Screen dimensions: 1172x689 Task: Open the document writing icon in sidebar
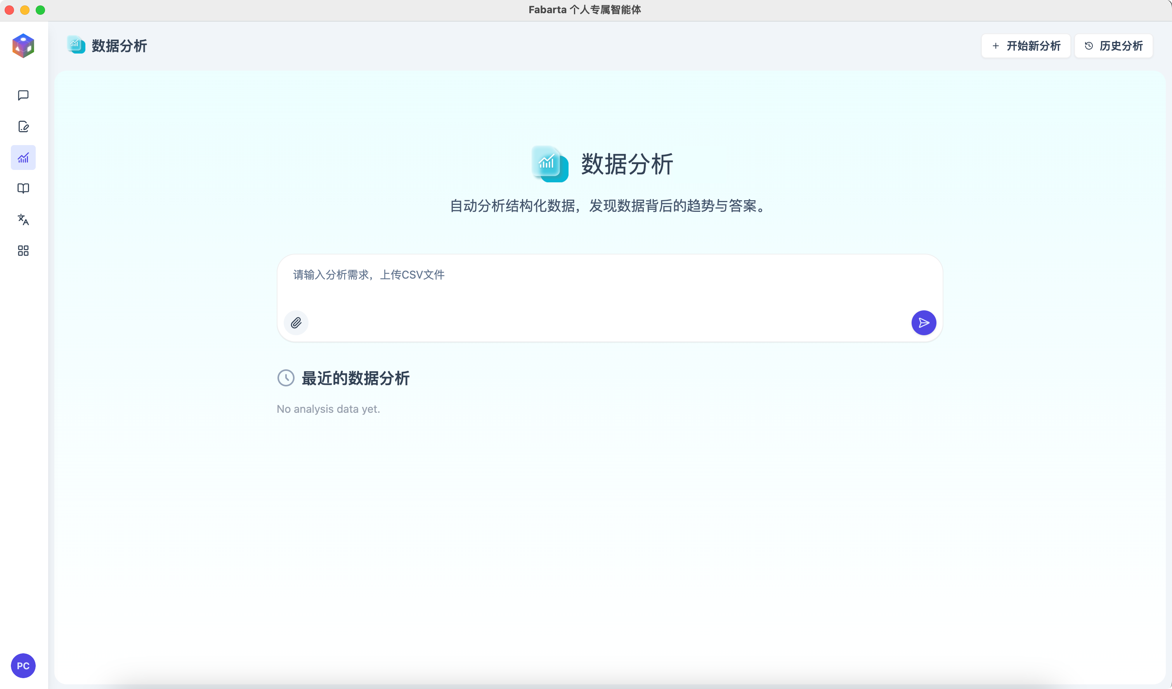[x=23, y=126]
